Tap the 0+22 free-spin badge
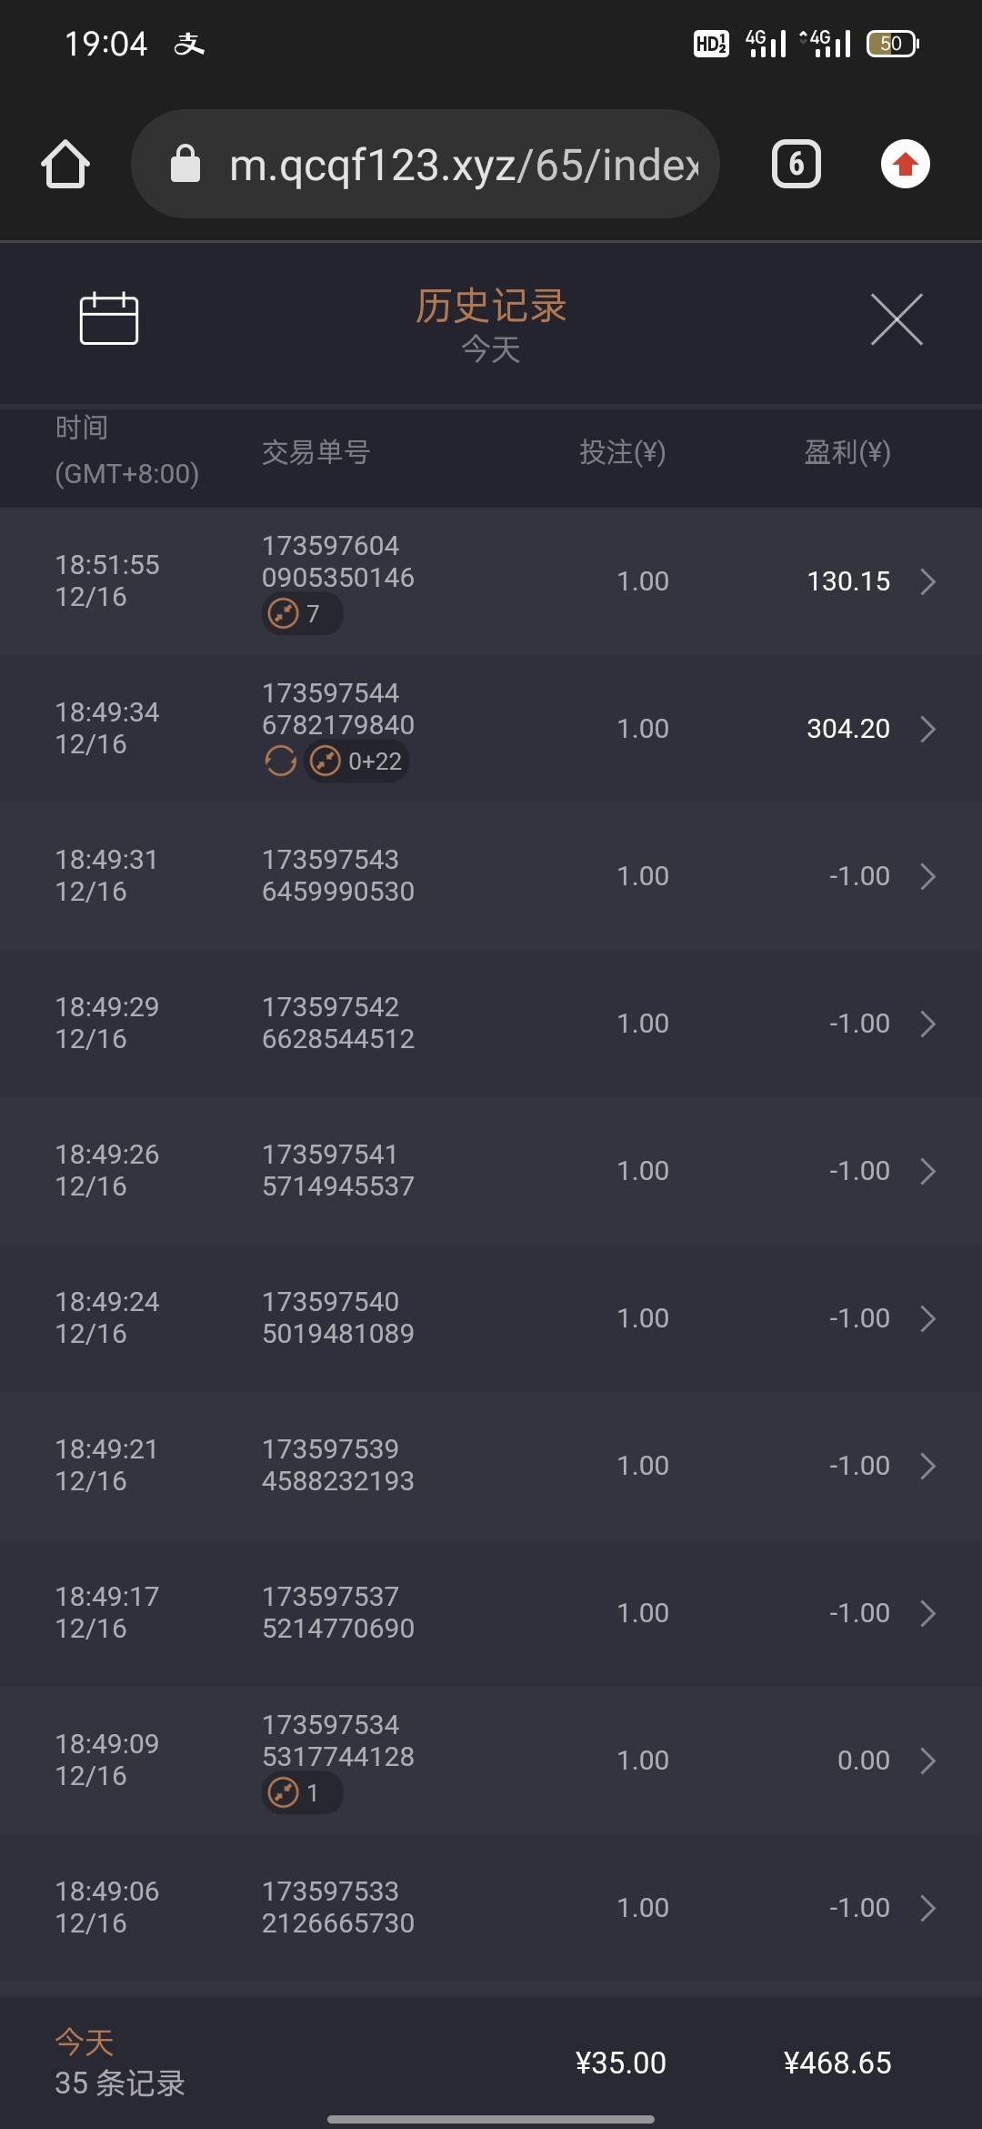Image resolution: width=982 pixels, height=2129 pixels. click(x=357, y=761)
